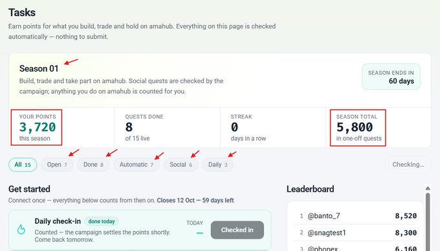Show the Done quests filter
The height and width of the screenshot is (251, 440).
tap(93, 165)
